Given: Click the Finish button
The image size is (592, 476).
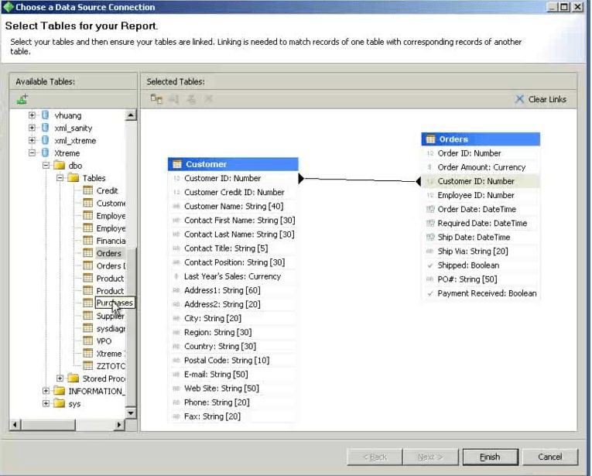Looking at the screenshot, I should (x=489, y=457).
